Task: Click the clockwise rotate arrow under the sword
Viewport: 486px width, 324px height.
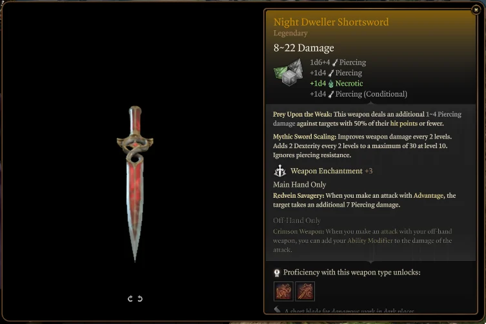Action: [130, 299]
